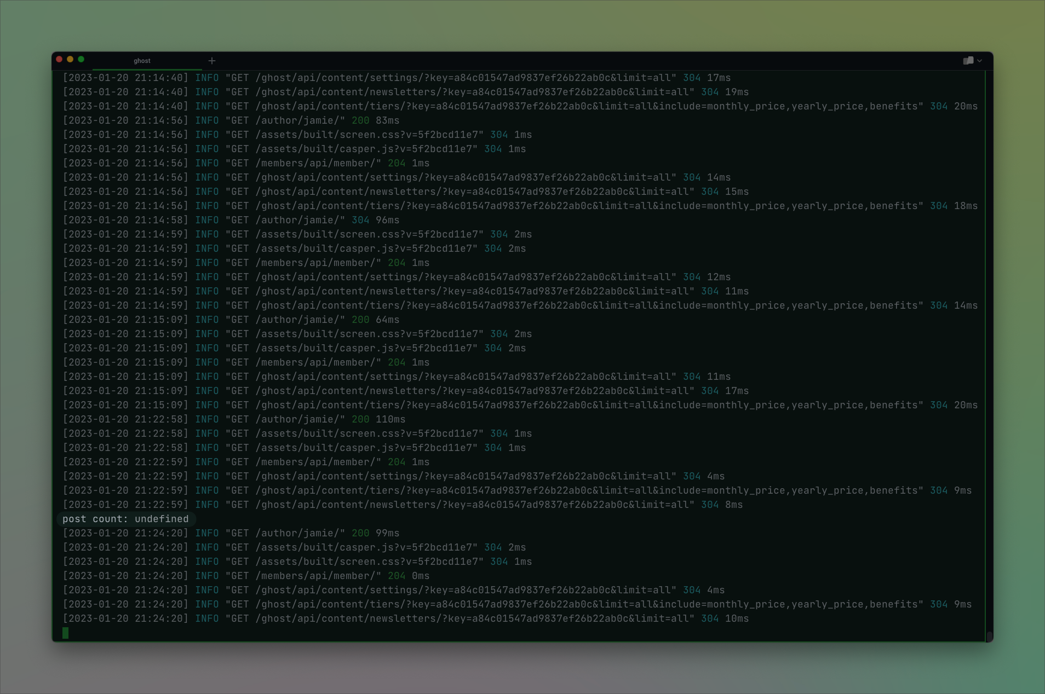Click a 304 status code in the logs

pyautogui.click(x=691, y=78)
